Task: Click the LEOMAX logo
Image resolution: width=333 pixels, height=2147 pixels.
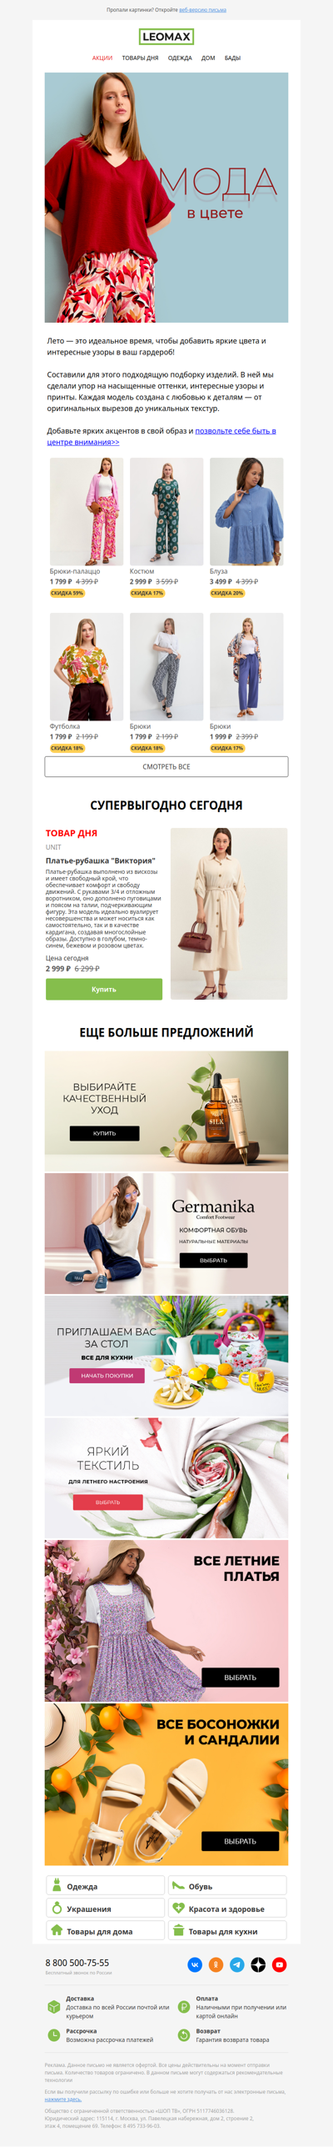Action: pyautogui.click(x=166, y=37)
